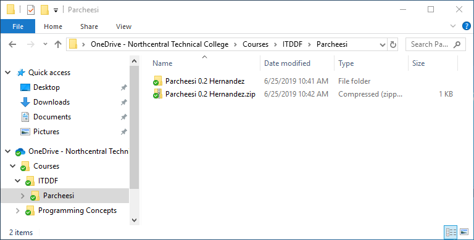Click the window title bar folder icon
Image resolution: width=474 pixels, height=240 pixels.
click(x=11, y=10)
